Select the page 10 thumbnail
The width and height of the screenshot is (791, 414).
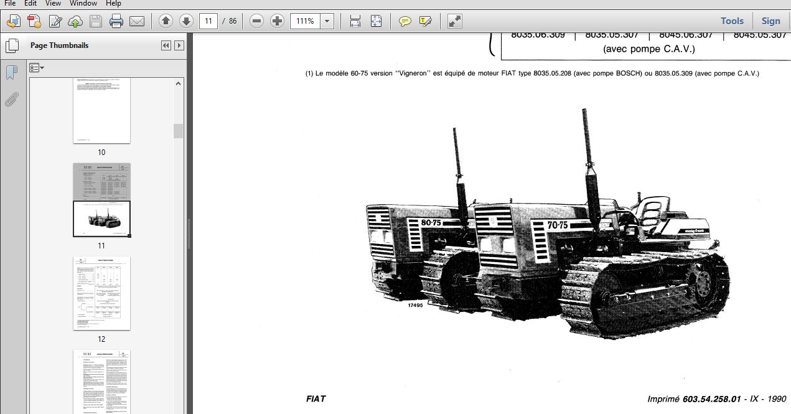[x=101, y=111]
